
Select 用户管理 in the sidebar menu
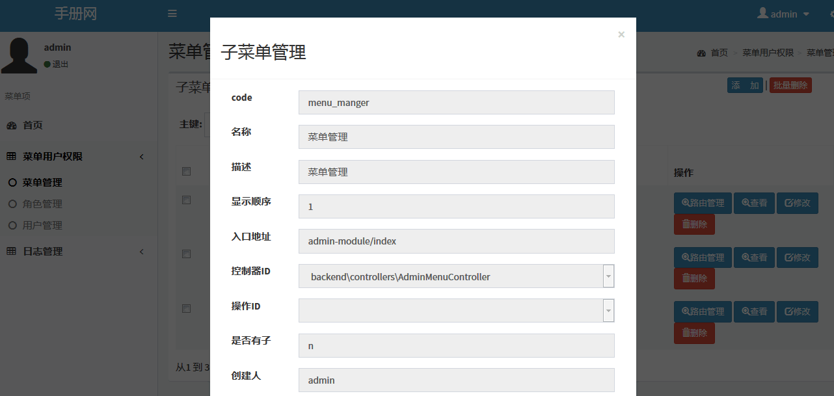pyautogui.click(x=42, y=226)
